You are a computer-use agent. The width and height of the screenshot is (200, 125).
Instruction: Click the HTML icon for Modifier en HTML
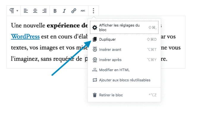tap(95, 70)
